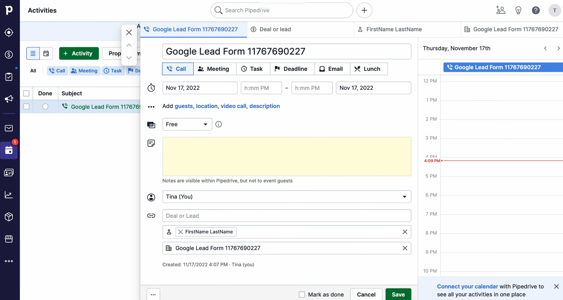The width and height of the screenshot is (563, 300).
Task: Filter activities by Task
Action: click(x=113, y=71)
